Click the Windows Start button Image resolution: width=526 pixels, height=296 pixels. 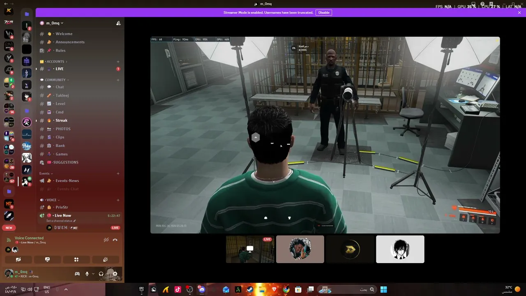click(383, 289)
